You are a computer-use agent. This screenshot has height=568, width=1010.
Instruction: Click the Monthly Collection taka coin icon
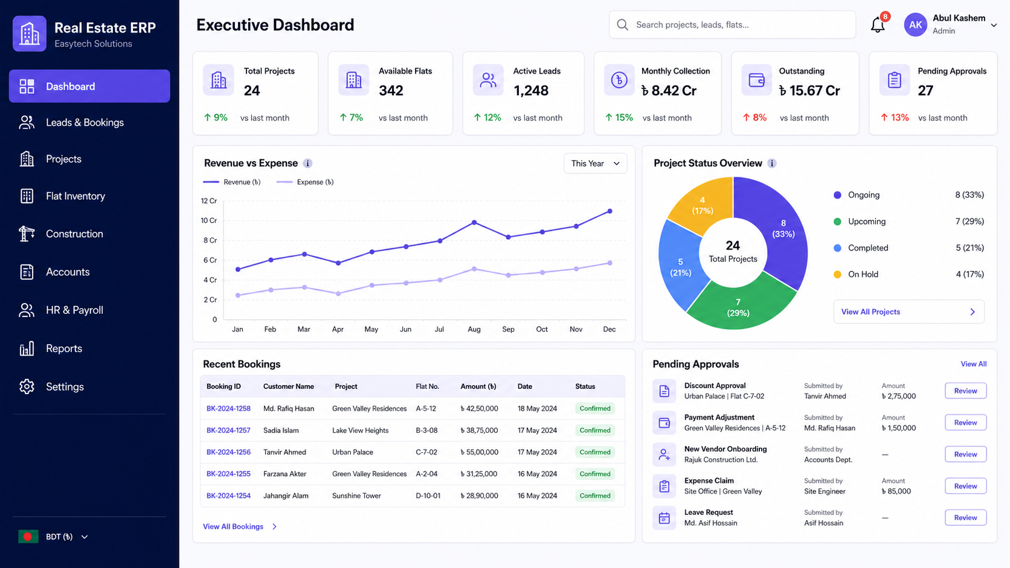click(619, 80)
